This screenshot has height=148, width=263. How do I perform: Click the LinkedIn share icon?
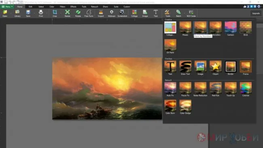pos(255,6)
